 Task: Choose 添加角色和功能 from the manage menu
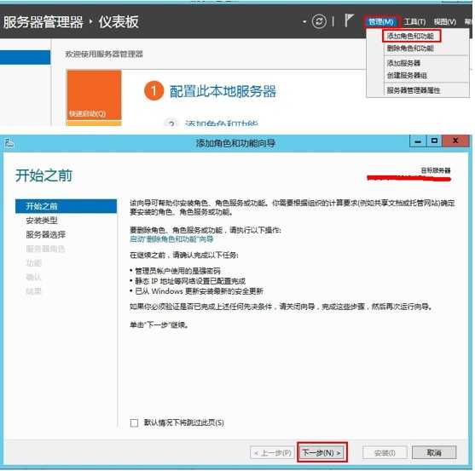pyautogui.click(x=410, y=36)
